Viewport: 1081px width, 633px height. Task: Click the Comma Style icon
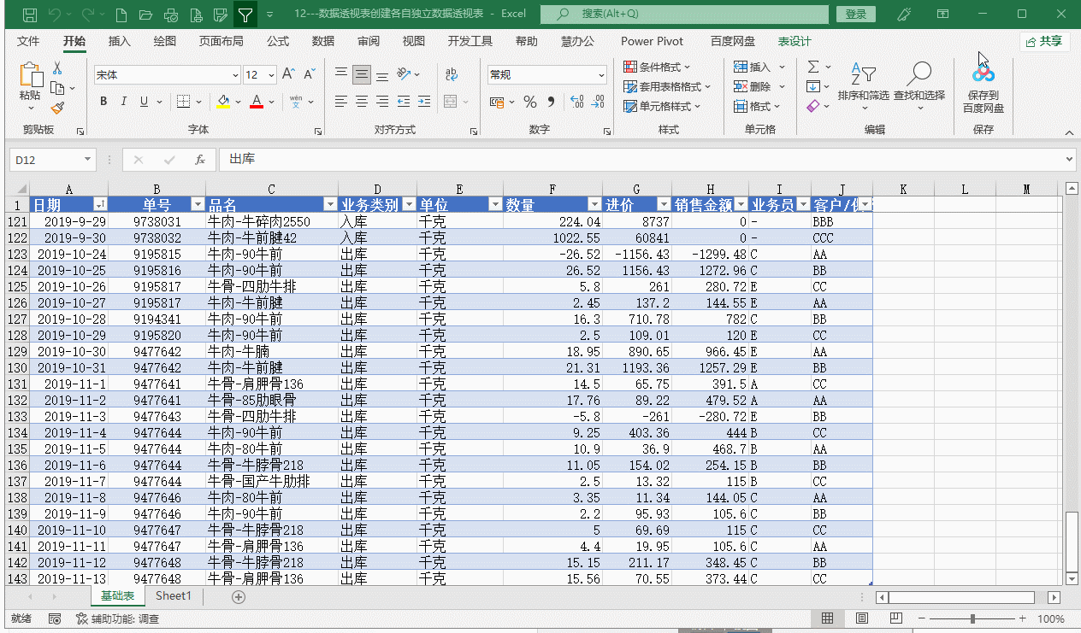(551, 102)
